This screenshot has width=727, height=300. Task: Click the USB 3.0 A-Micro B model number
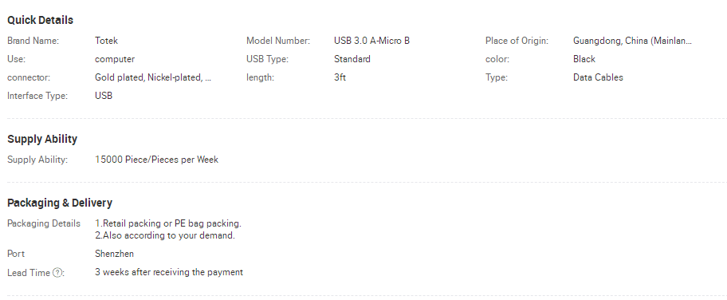[371, 41]
